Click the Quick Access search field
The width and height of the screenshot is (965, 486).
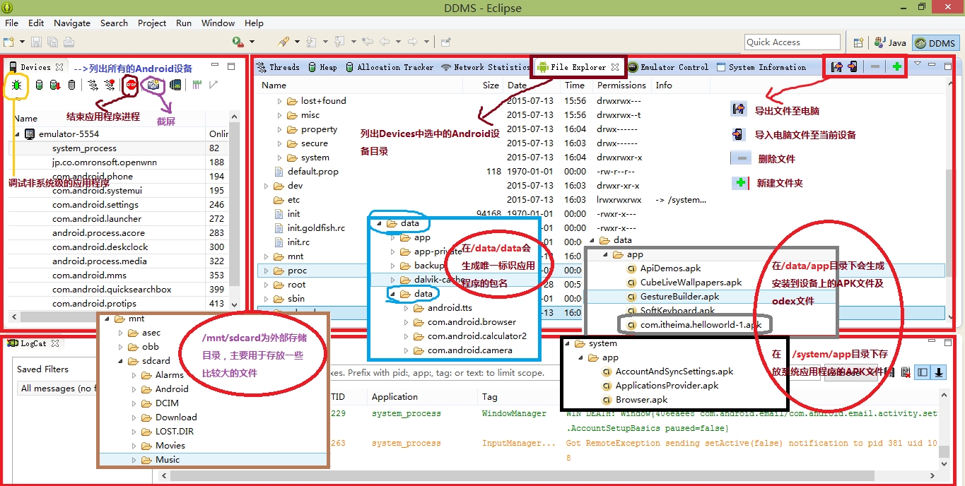793,42
